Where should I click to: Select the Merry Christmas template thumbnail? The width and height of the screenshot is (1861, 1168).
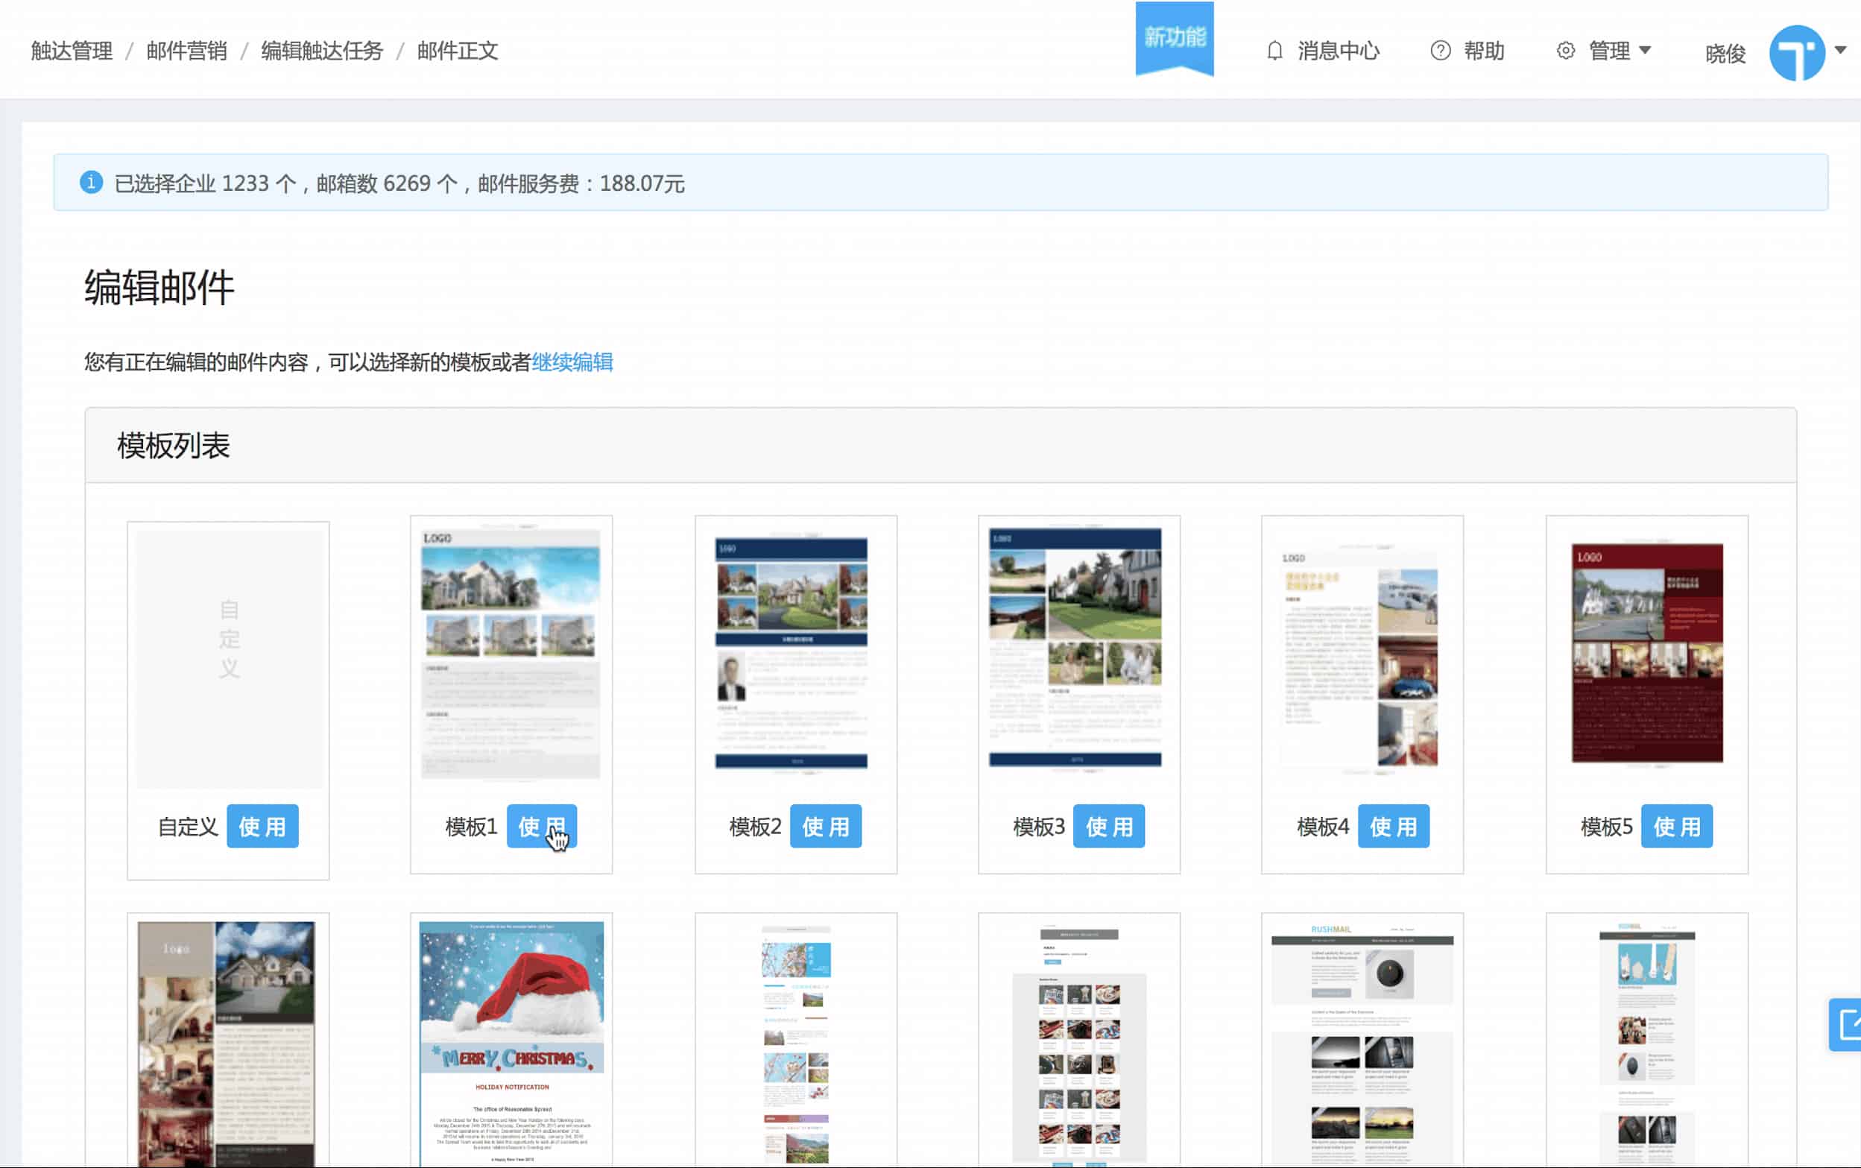click(511, 1043)
